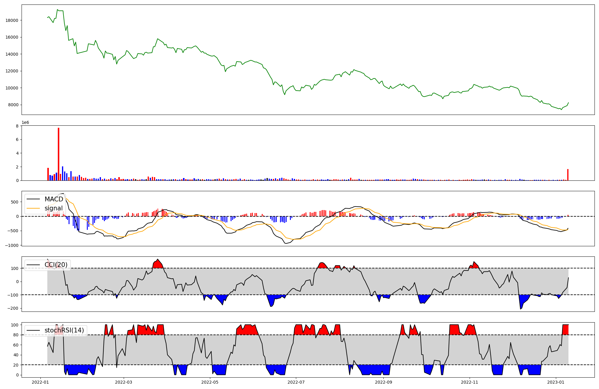Click the last red volume bar in January 2023

pyautogui.click(x=568, y=175)
